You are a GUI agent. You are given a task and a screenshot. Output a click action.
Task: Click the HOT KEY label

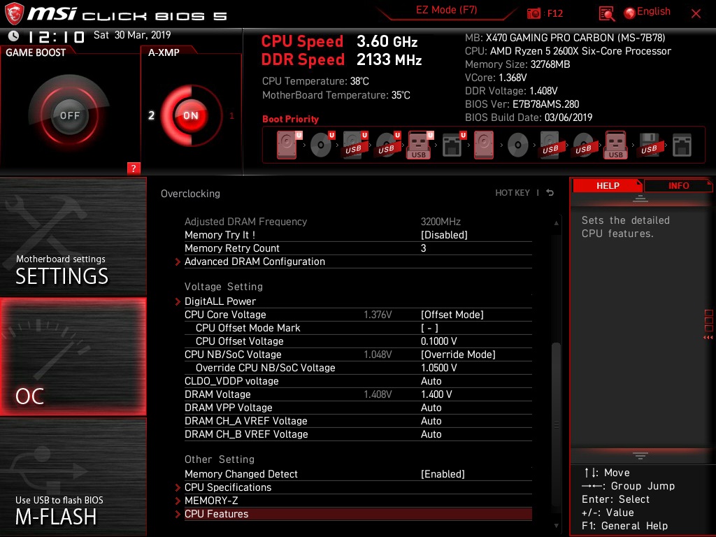click(513, 193)
